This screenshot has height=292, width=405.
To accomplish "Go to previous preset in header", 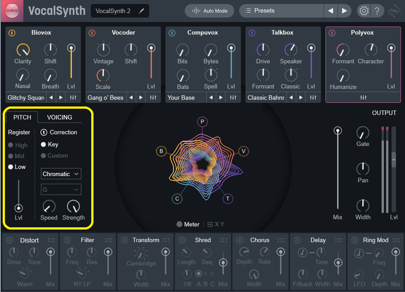I will coord(331,11).
